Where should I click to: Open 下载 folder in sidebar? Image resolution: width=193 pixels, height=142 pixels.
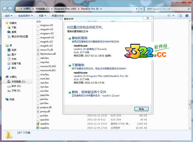12,27
